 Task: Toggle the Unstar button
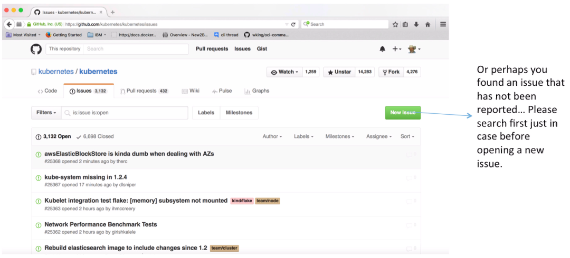340,72
